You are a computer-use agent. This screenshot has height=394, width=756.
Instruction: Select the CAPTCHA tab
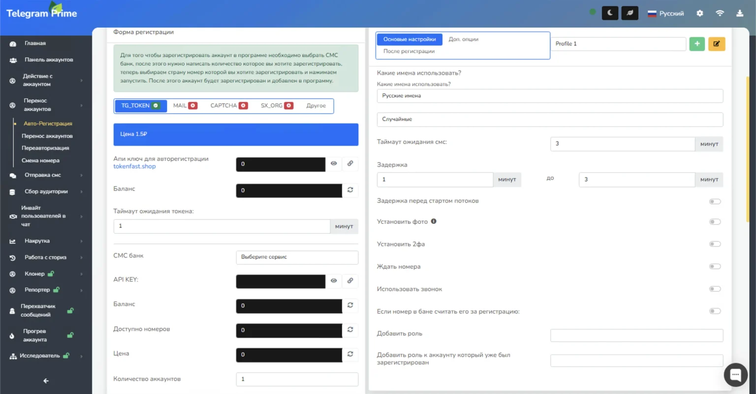[228, 106]
